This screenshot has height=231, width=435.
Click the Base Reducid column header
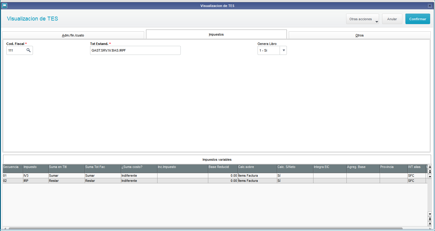(x=223, y=169)
